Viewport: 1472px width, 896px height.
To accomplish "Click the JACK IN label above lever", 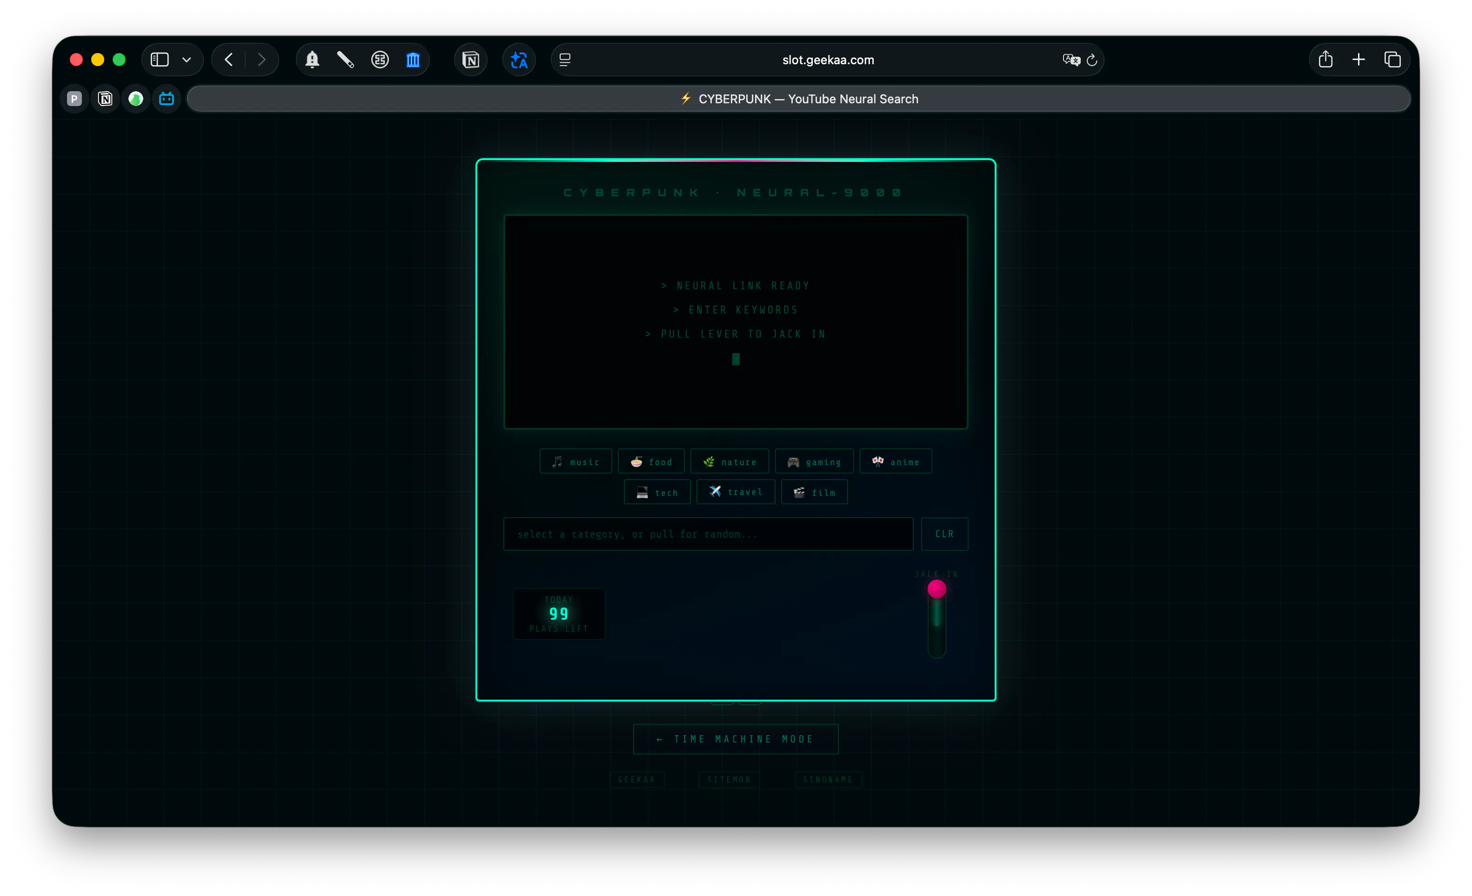I will (x=937, y=574).
